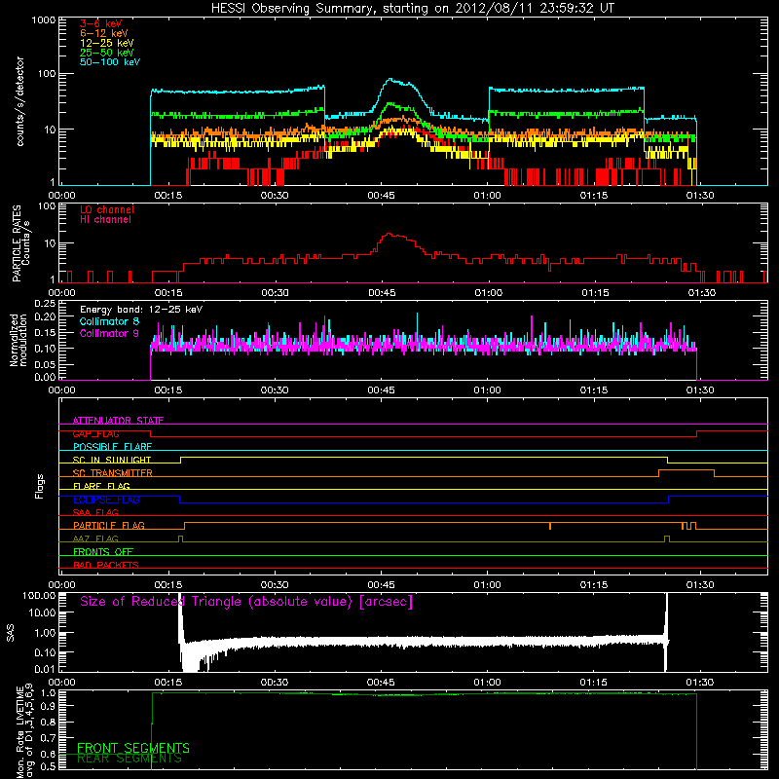The height and width of the screenshot is (779, 779).
Task: Select the FRONTS_OFF flag label
Action: click(x=103, y=552)
